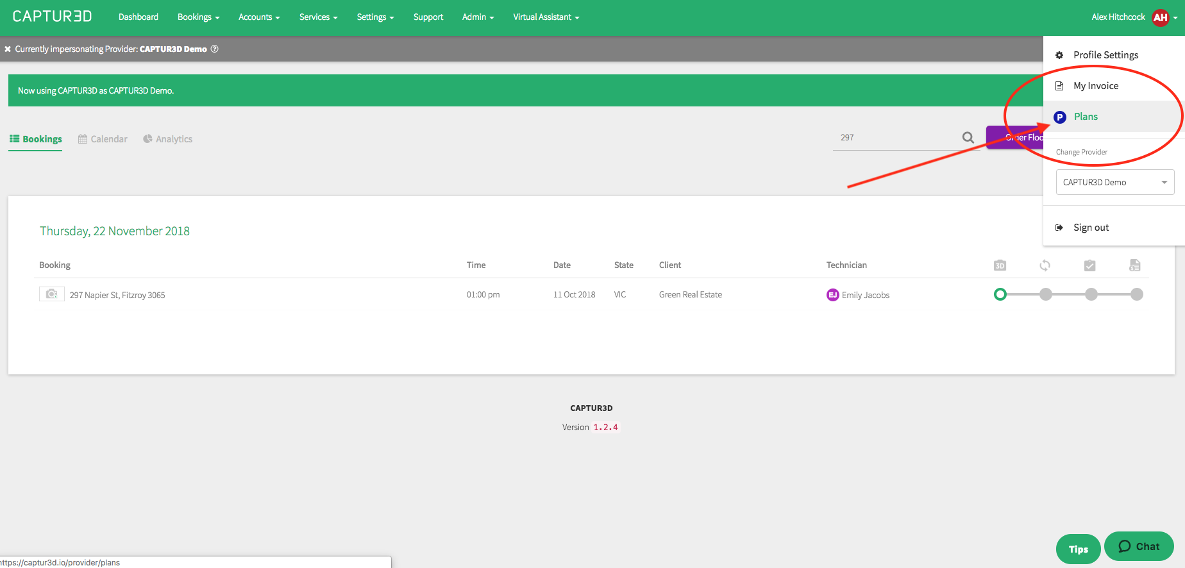Click the camera thumbnail for 297 Napier St
The width and height of the screenshot is (1185, 568).
pos(52,294)
